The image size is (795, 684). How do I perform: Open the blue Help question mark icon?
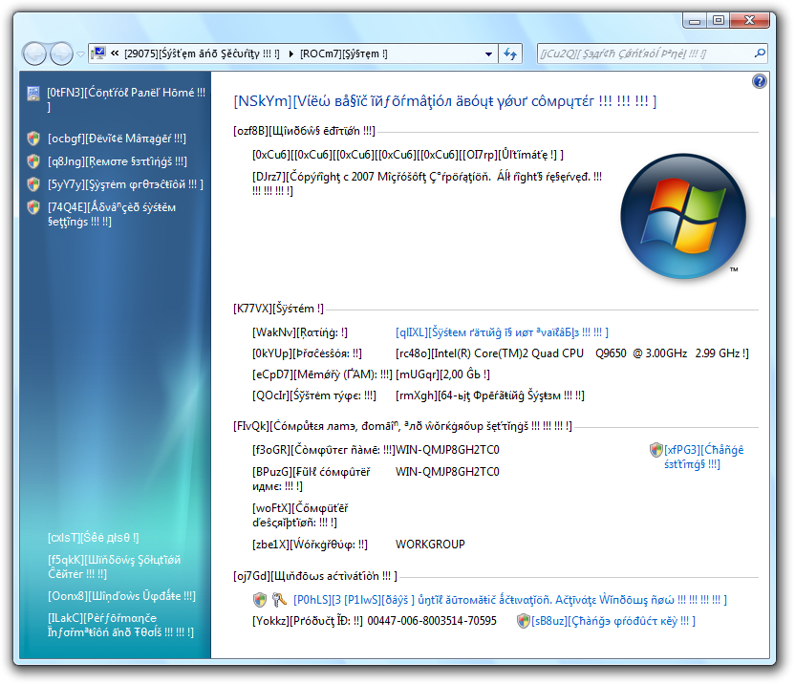pyautogui.click(x=759, y=81)
